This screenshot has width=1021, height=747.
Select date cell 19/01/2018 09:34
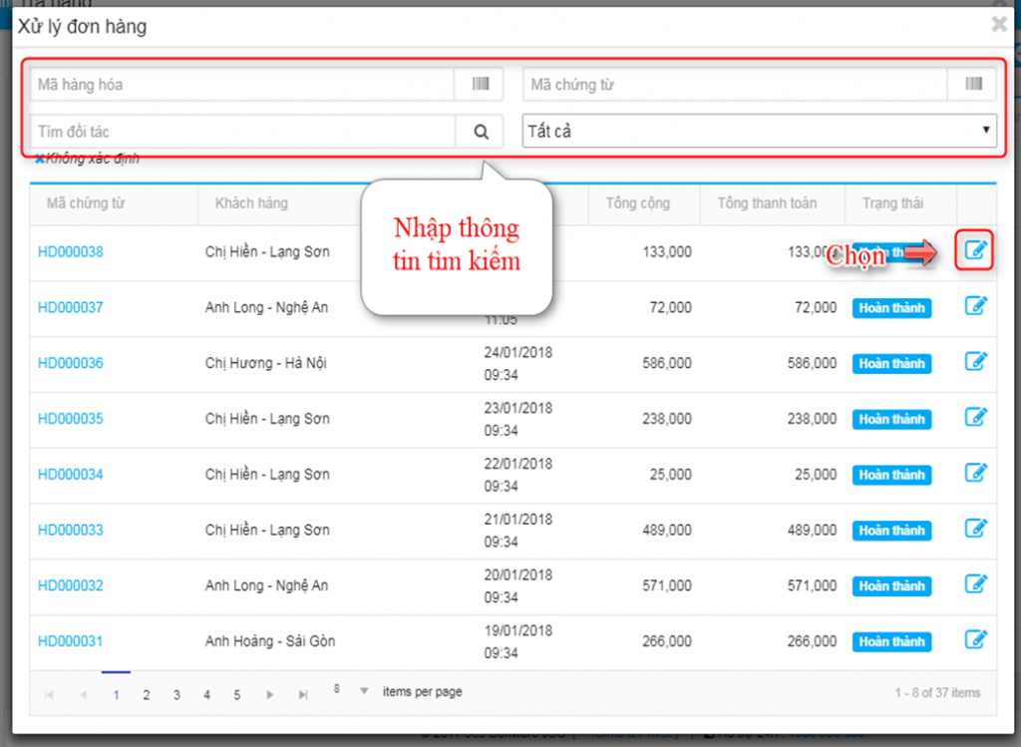coord(517,641)
